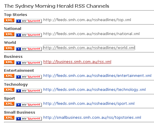
Task: Click the XML icon under Business
Action: (x=9, y=62)
